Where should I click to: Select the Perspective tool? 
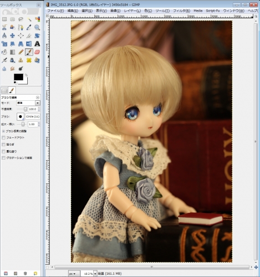(x=21, y=44)
